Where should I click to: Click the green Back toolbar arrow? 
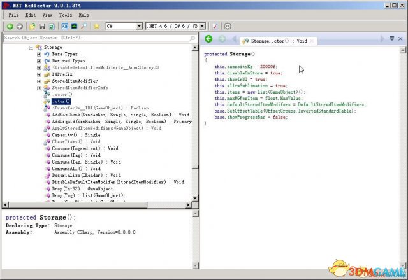(10, 26)
